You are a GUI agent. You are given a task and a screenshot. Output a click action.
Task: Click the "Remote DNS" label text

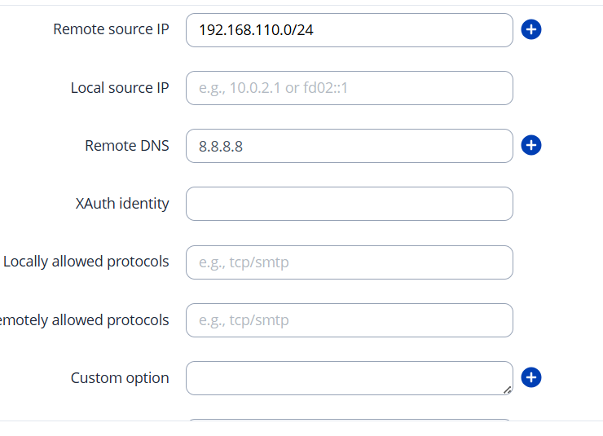point(127,146)
